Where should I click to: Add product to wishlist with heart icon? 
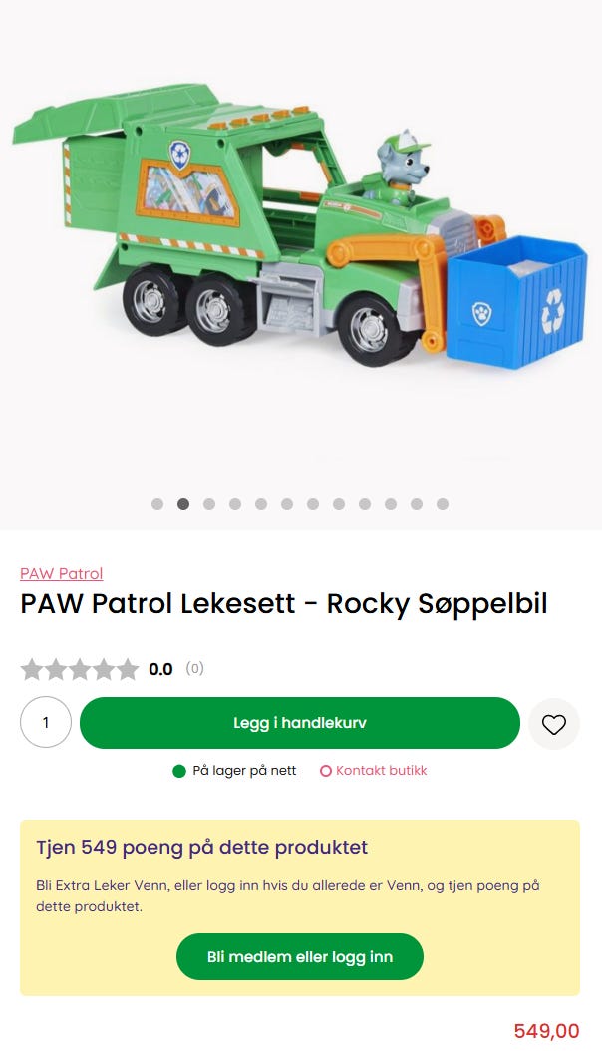554,723
